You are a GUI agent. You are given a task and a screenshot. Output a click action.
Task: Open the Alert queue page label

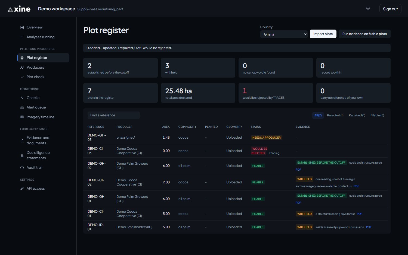pos(36,107)
